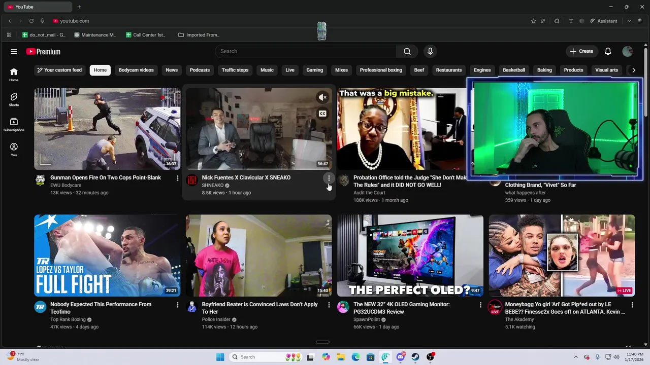Image resolution: width=650 pixels, height=365 pixels.
Task: Open the browser Assistant button
Action: [x=604, y=21]
